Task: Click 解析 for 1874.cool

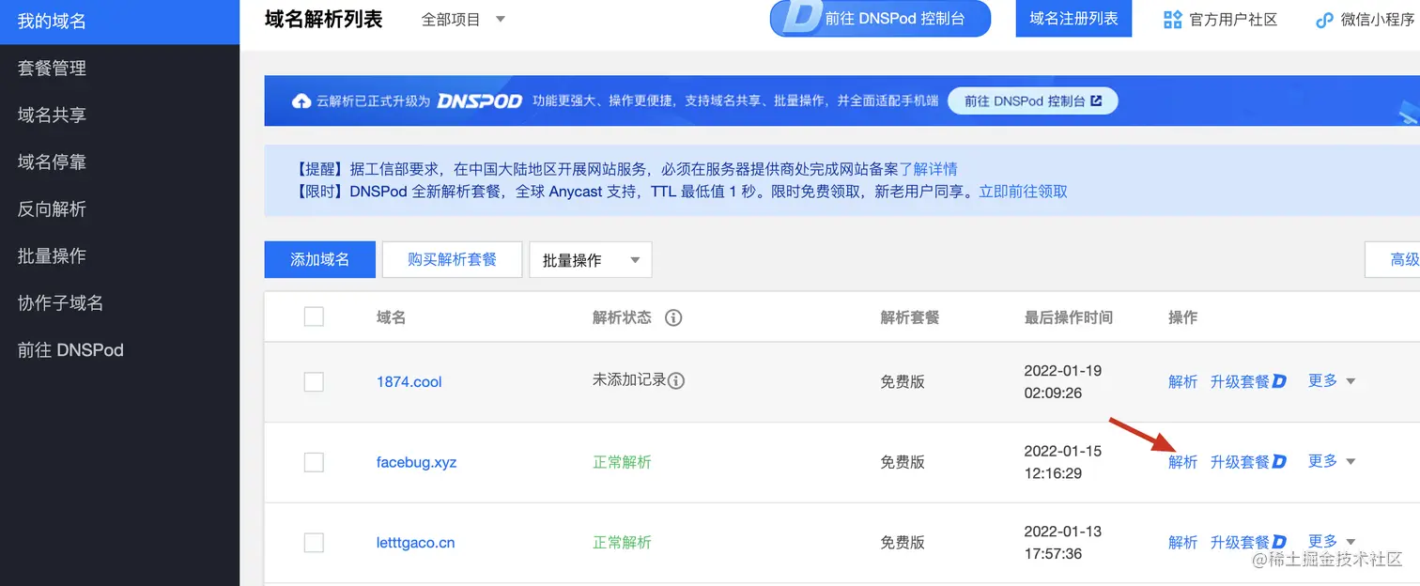Action: click(1183, 381)
